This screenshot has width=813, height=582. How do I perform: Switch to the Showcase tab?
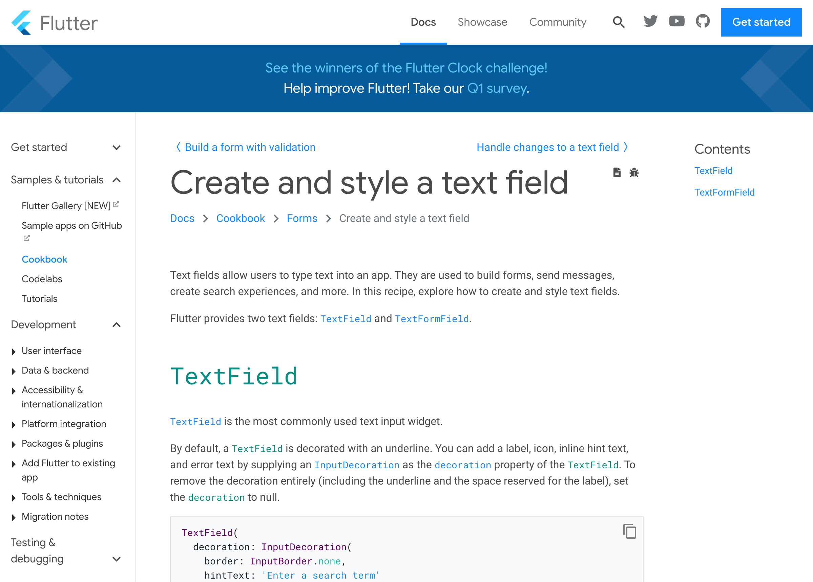click(482, 22)
